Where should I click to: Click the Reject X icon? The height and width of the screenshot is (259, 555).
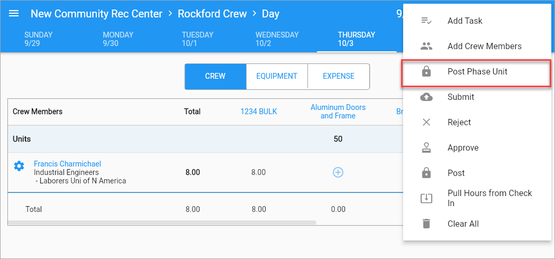(426, 123)
